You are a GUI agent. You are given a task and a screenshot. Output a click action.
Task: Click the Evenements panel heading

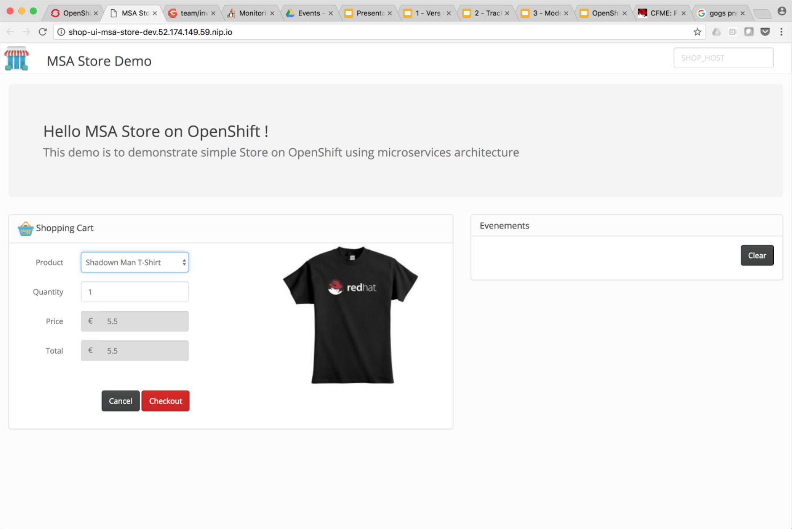tap(504, 226)
